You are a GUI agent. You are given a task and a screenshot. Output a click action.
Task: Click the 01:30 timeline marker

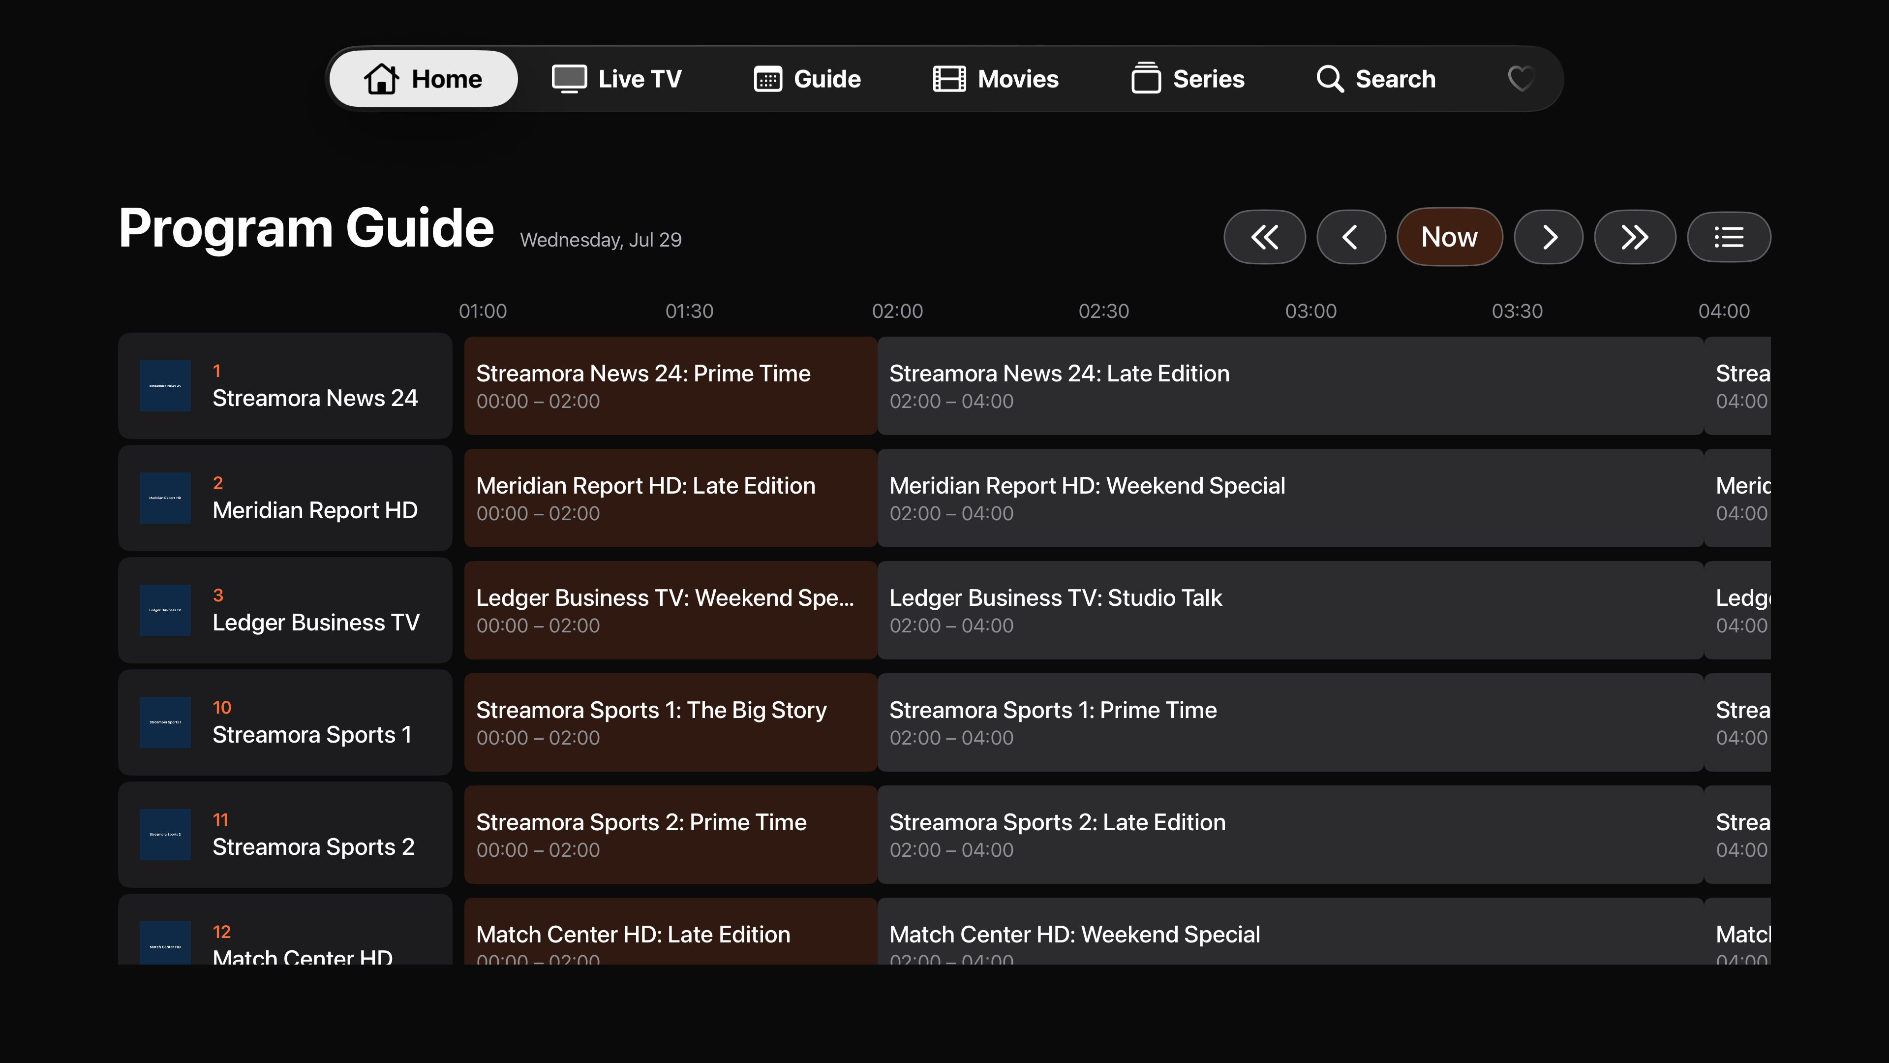pos(689,311)
